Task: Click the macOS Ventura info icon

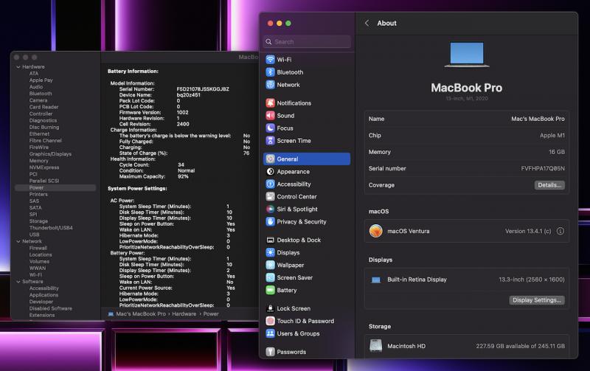Action: [x=560, y=231]
